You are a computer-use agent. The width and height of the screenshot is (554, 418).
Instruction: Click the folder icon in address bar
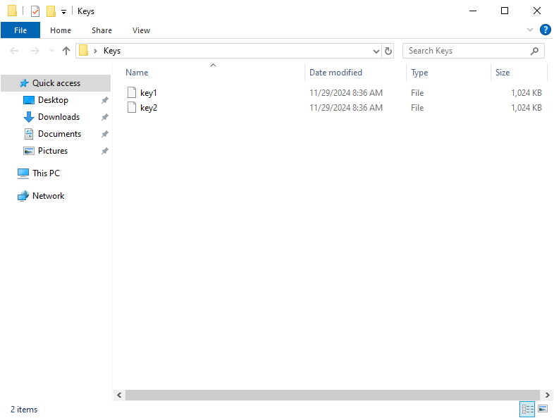(83, 51)
